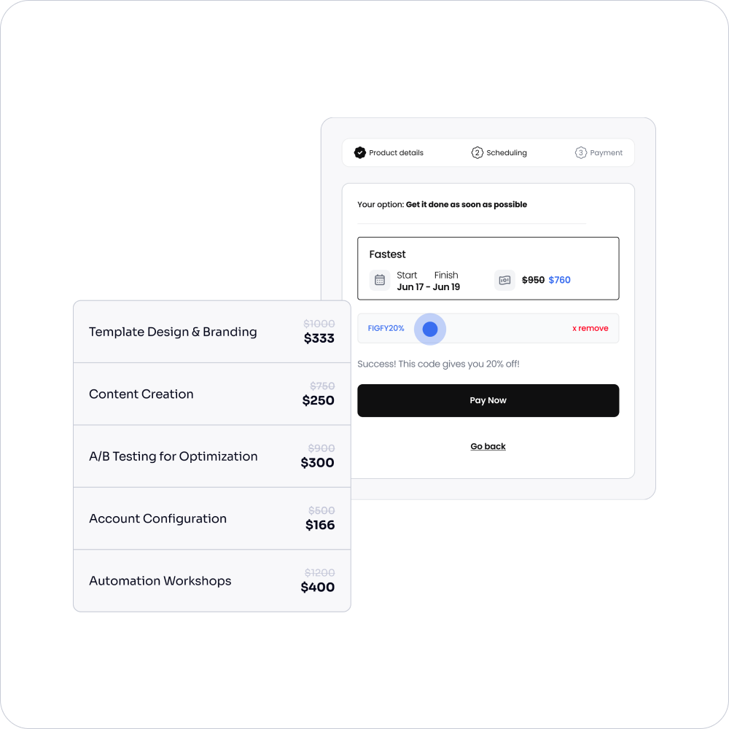Click the Payment step number 3 icon

(581, 152)
